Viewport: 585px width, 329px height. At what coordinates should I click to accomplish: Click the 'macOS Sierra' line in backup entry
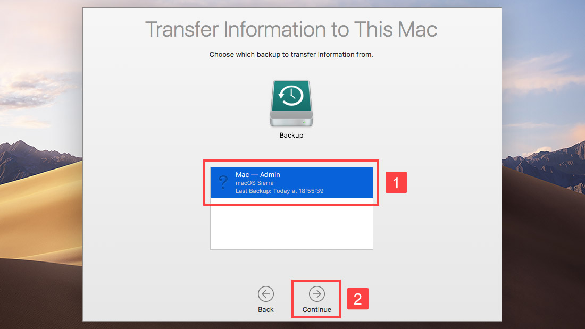point(254,183)
